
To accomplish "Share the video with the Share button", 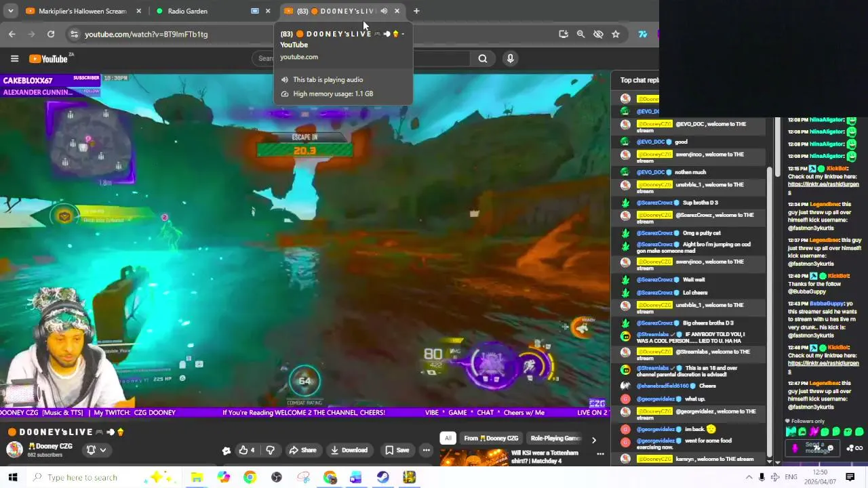I will click(302, 450).
